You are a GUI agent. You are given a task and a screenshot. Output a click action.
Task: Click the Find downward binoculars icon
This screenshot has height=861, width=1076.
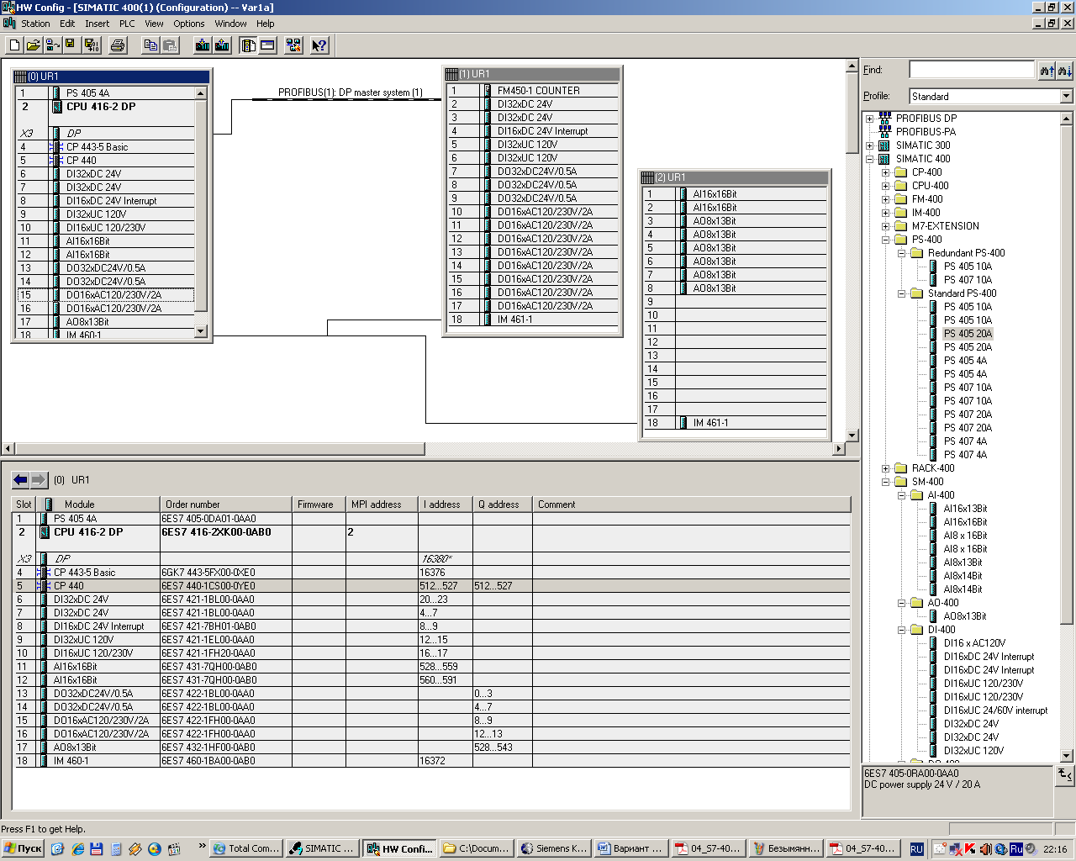1065,71
